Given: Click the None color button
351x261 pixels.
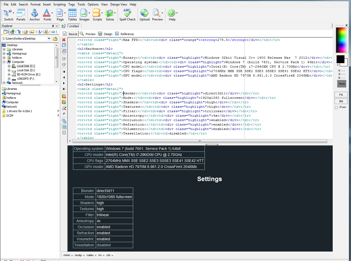Looking at the screenshot, I should (342, 84).
